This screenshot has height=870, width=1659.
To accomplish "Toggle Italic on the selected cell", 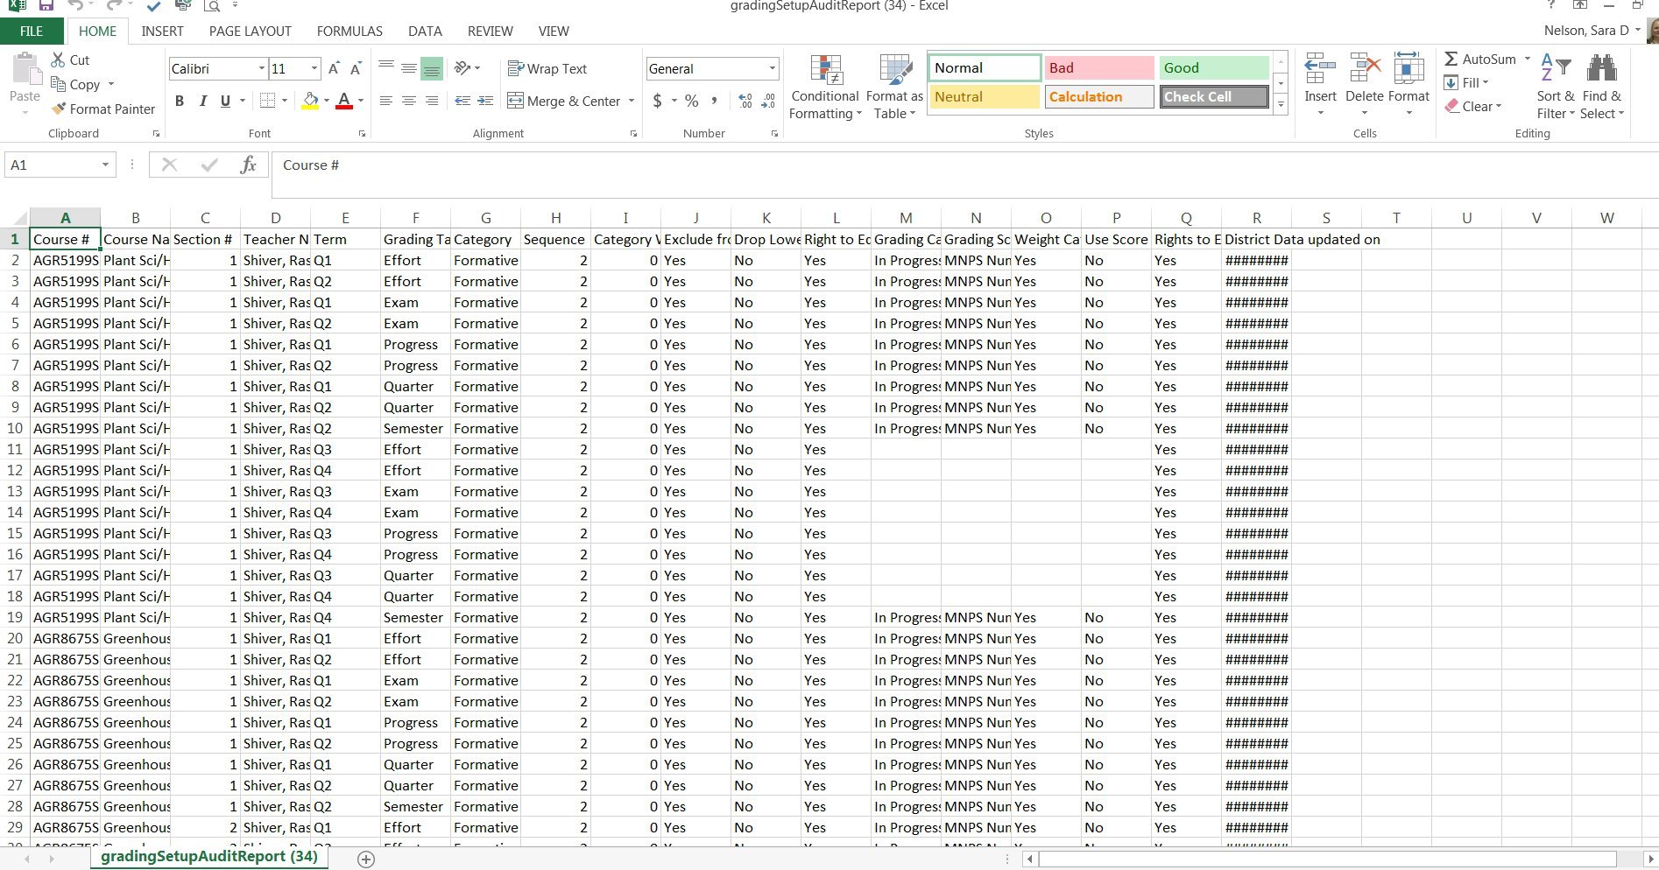I will (x=201, y=101).
